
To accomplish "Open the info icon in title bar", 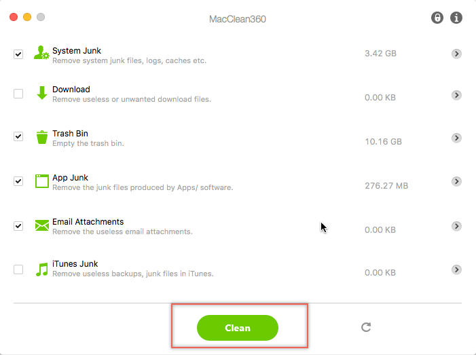I will pyautogui.click(x=456, y=18).
